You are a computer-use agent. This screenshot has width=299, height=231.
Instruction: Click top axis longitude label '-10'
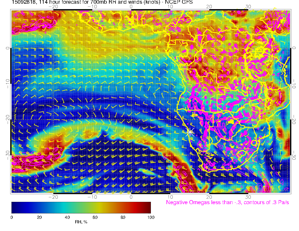pyautogui.click(x=92, y=7)
